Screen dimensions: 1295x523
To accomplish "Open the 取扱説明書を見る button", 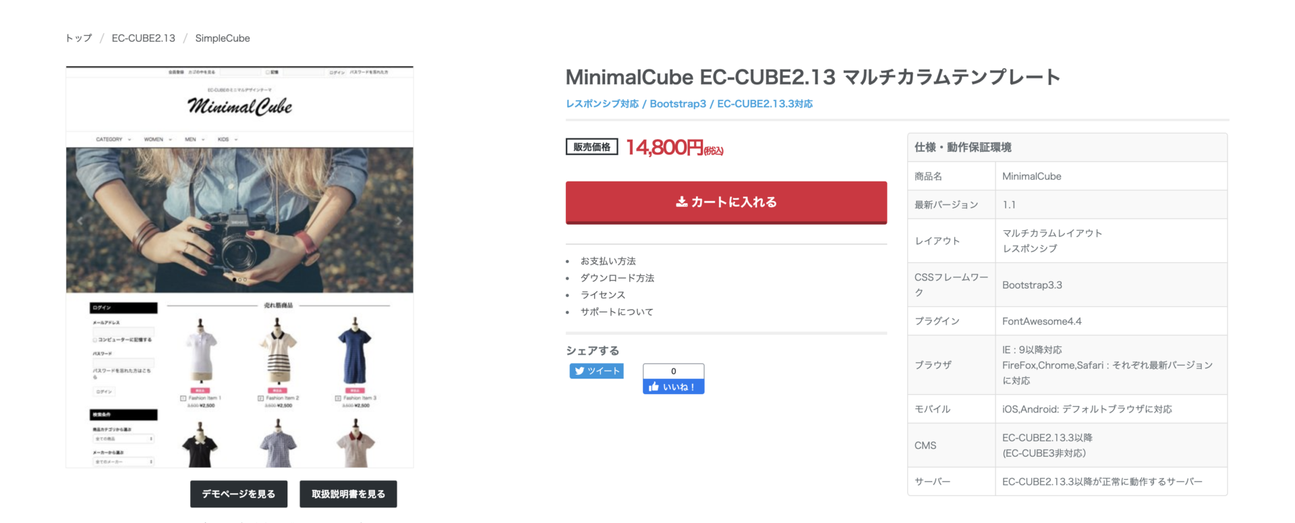I will 348,494.
